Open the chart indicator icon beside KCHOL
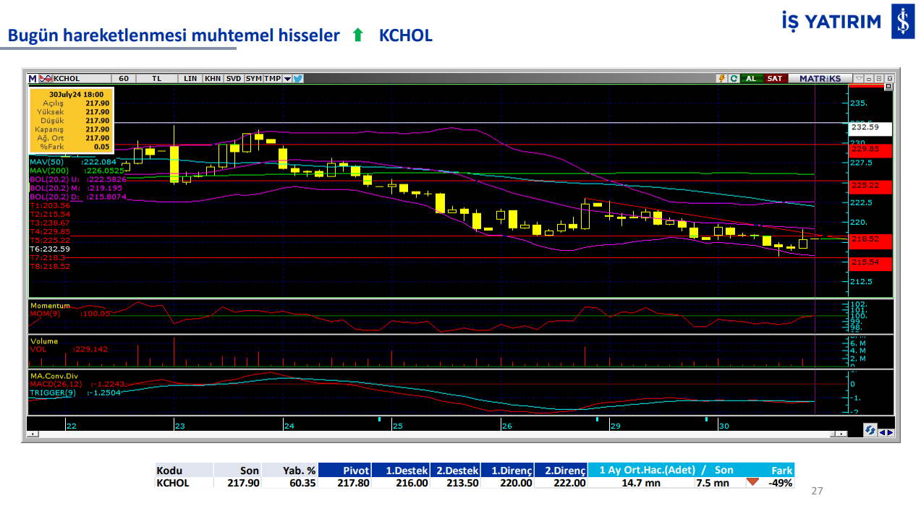The image size is (921, 506). 45,79
